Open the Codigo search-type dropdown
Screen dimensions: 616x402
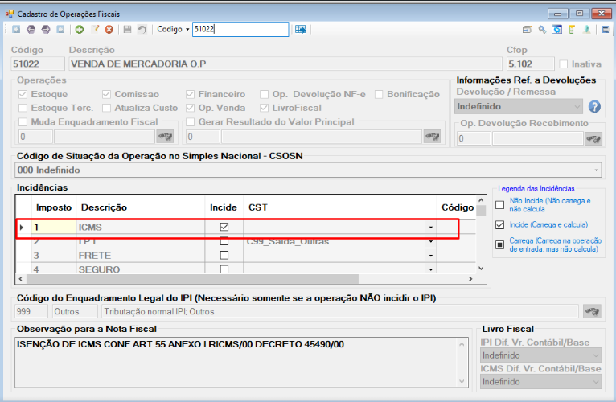(187, 30)
